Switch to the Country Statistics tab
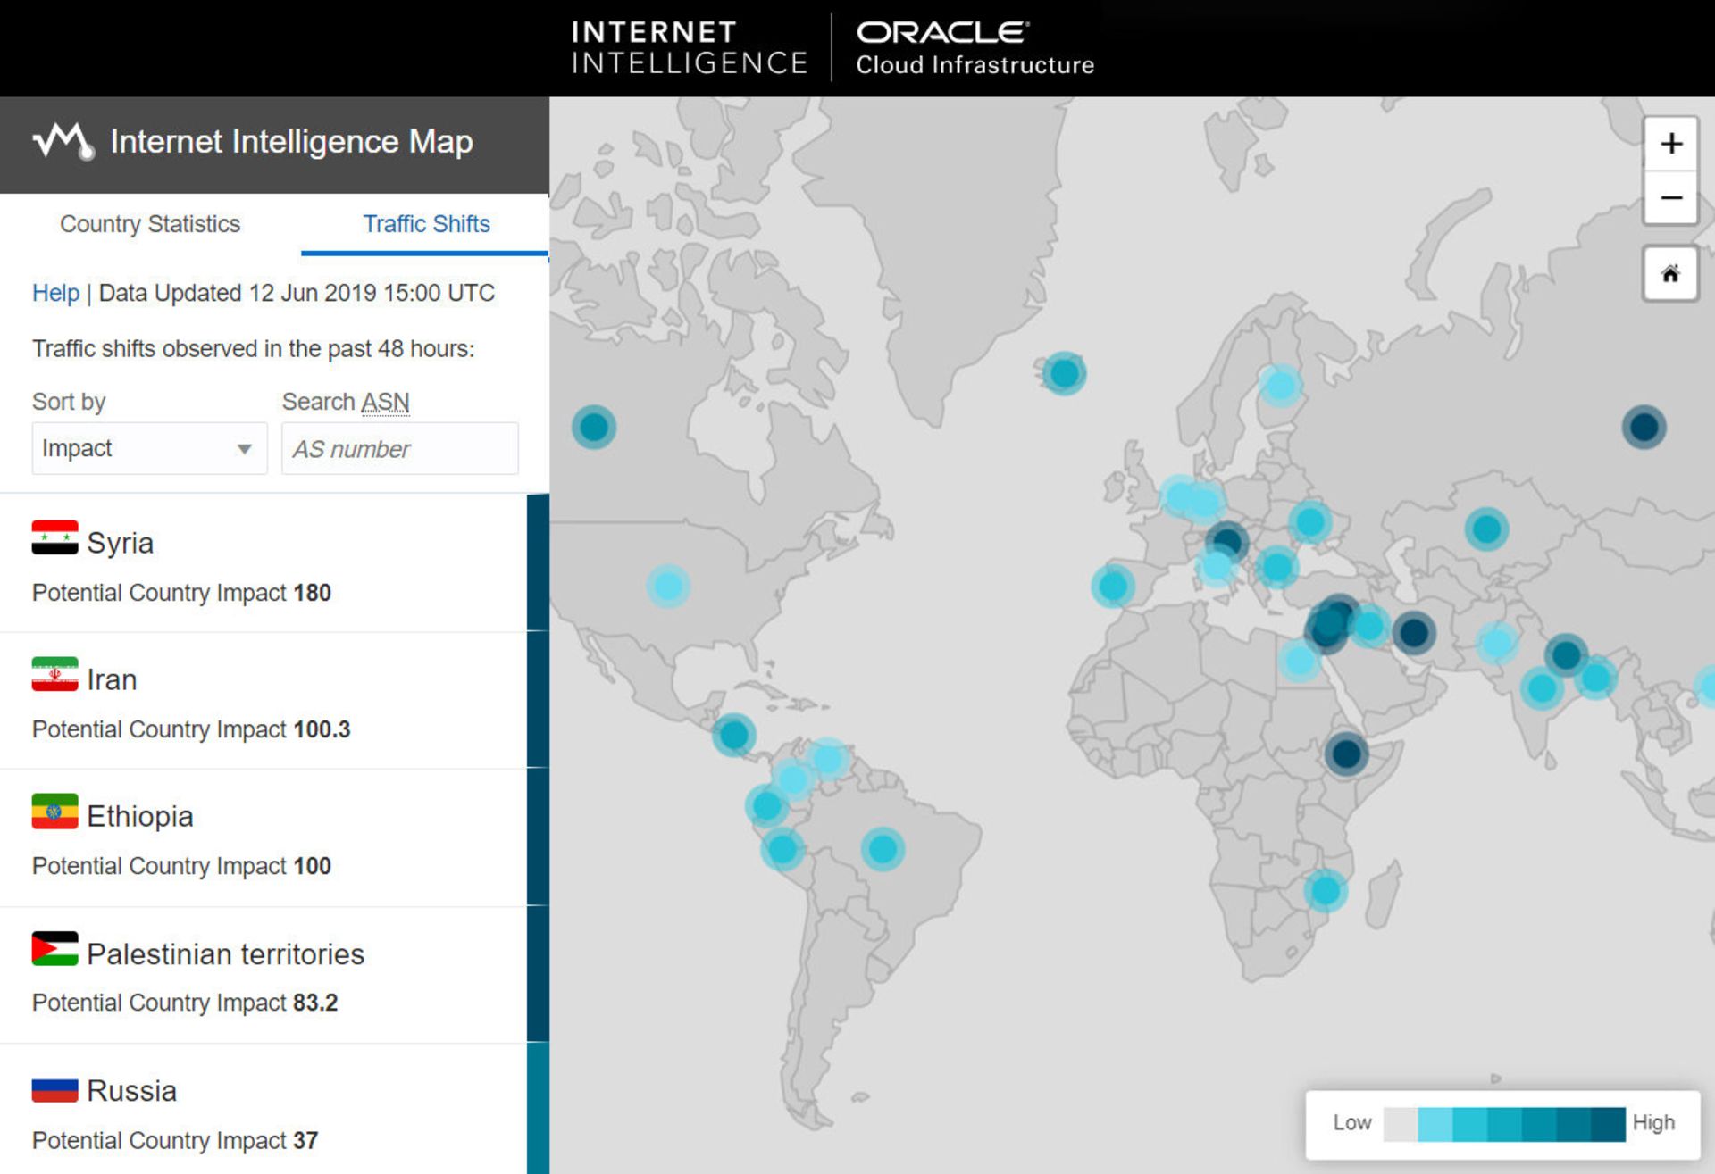This screenshot has height=1174, width=1715. point(150,224)
